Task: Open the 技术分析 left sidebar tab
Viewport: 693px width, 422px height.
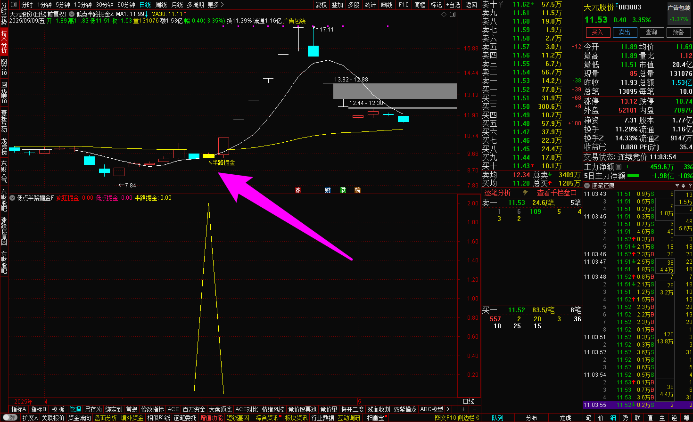Action: [4, 41]
